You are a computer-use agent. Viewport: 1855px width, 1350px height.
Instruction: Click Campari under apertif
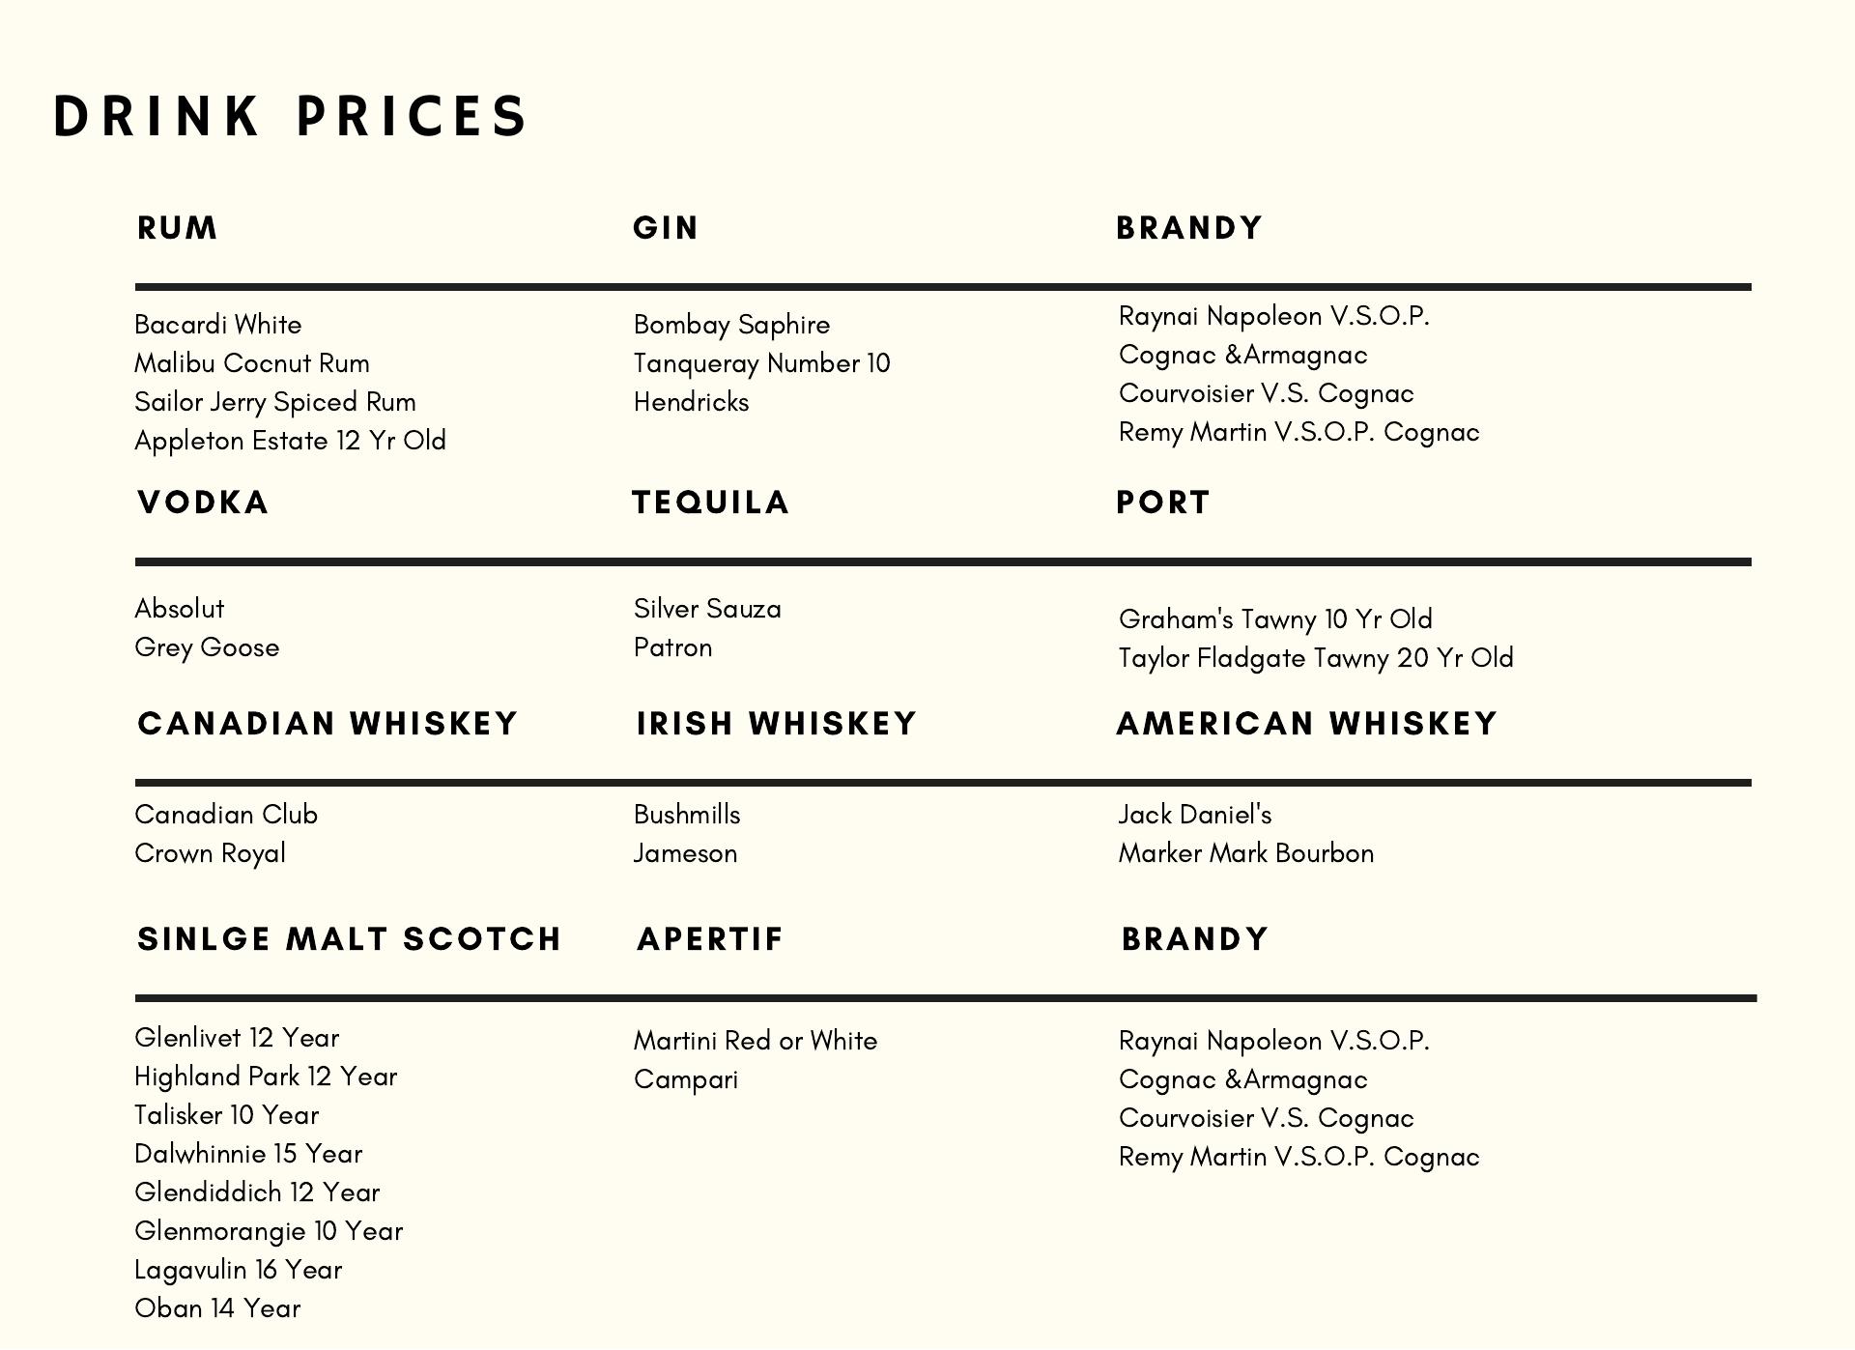[686, 1079]
